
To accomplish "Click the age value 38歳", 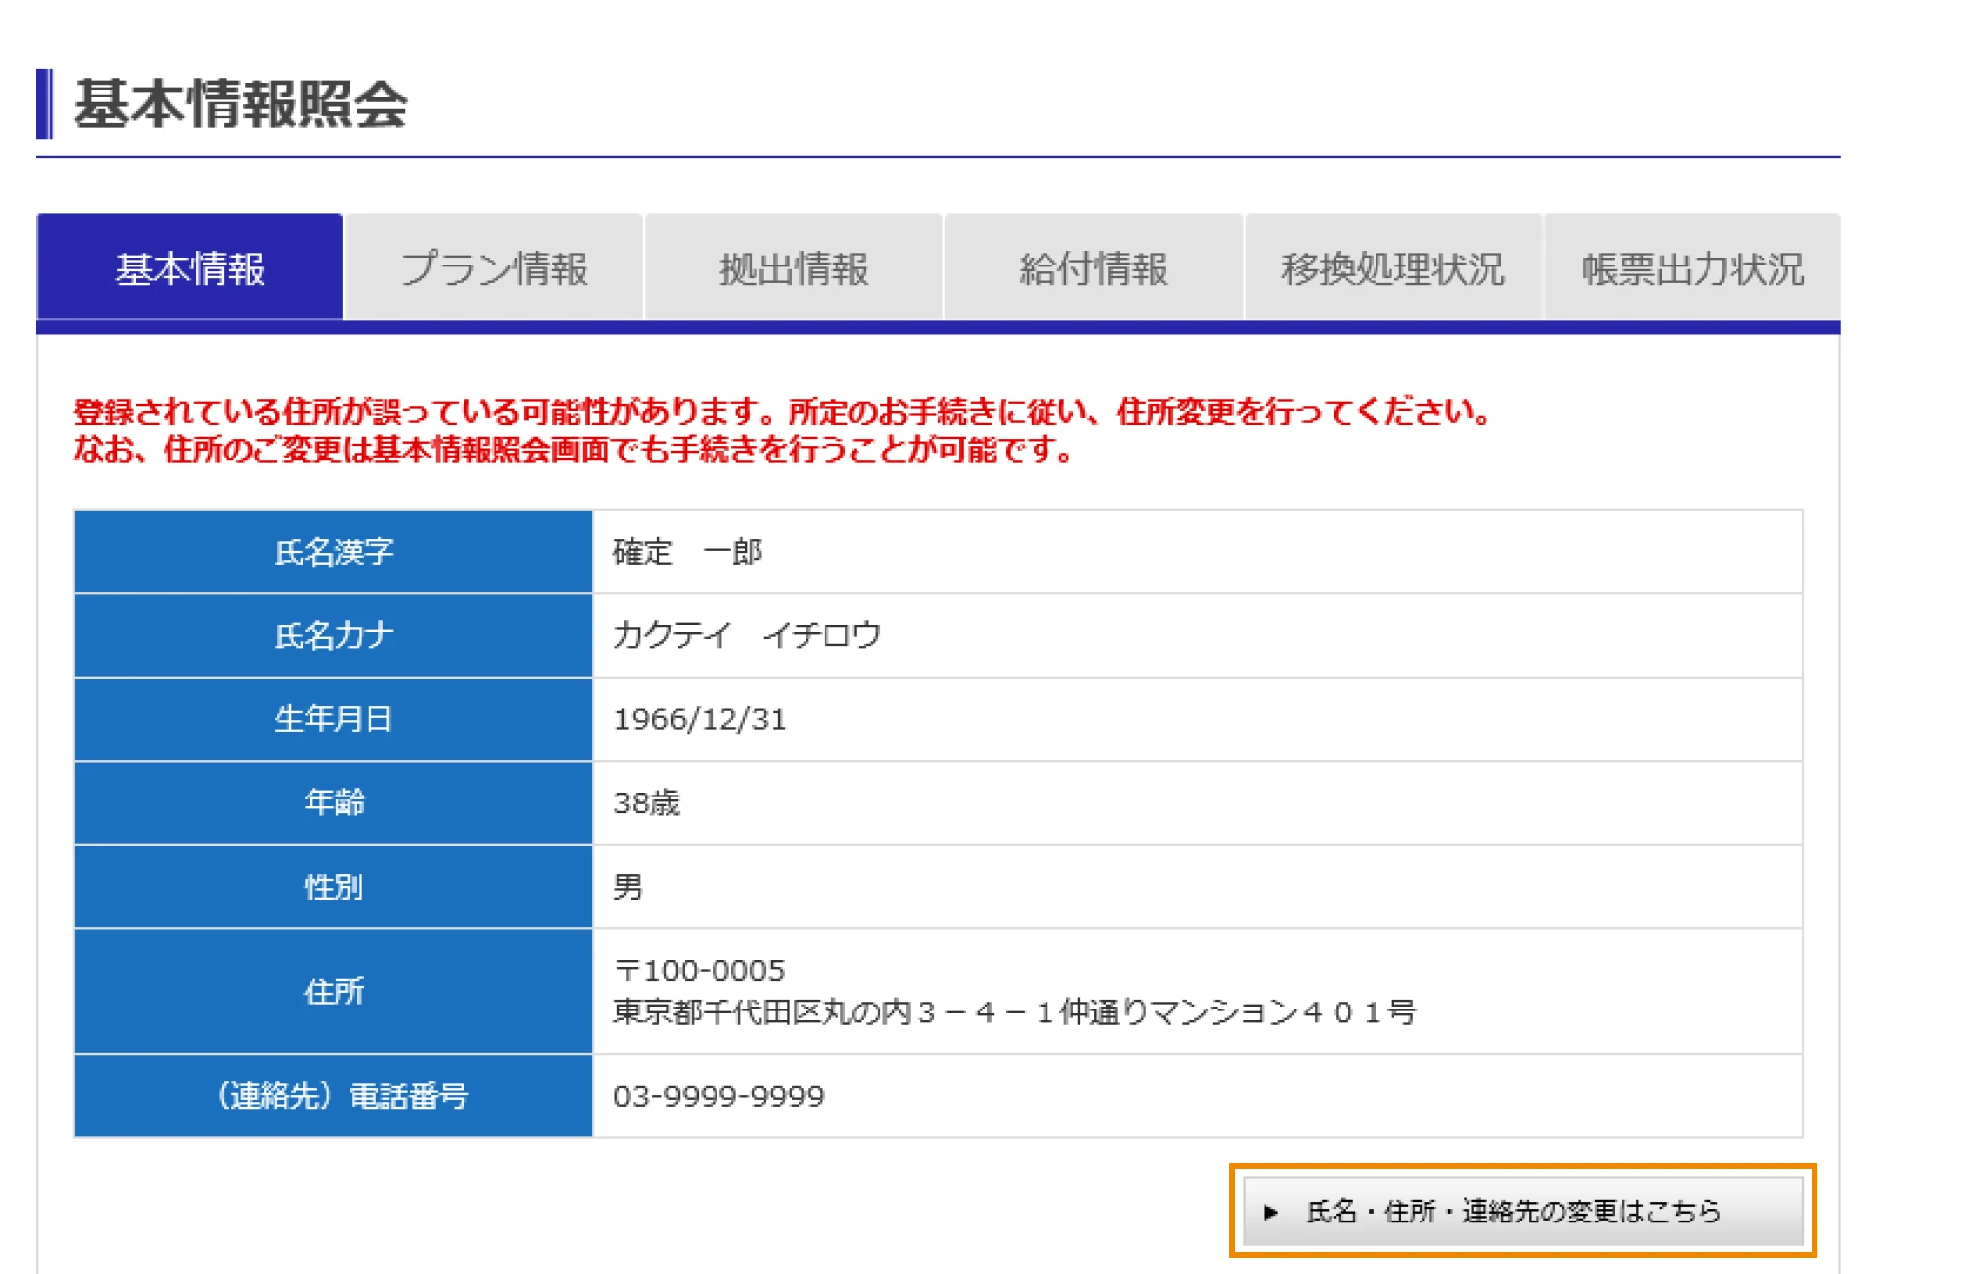I will click(x=648, y=803).
